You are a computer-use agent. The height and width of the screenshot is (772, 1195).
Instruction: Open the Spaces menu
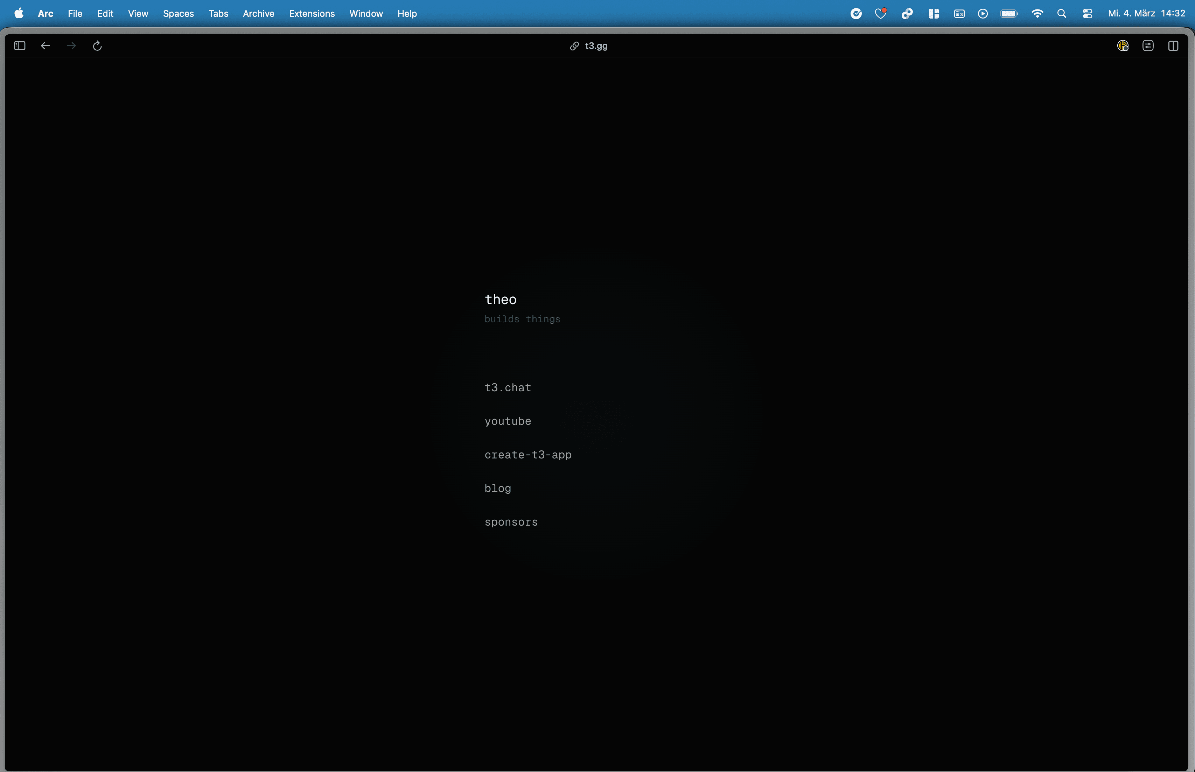(178, 14)
